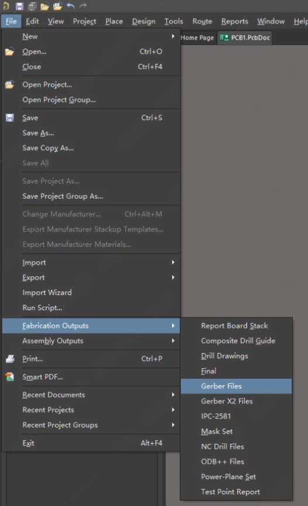
Task: Open Test Point Report
Action: (x=236, y=492)
